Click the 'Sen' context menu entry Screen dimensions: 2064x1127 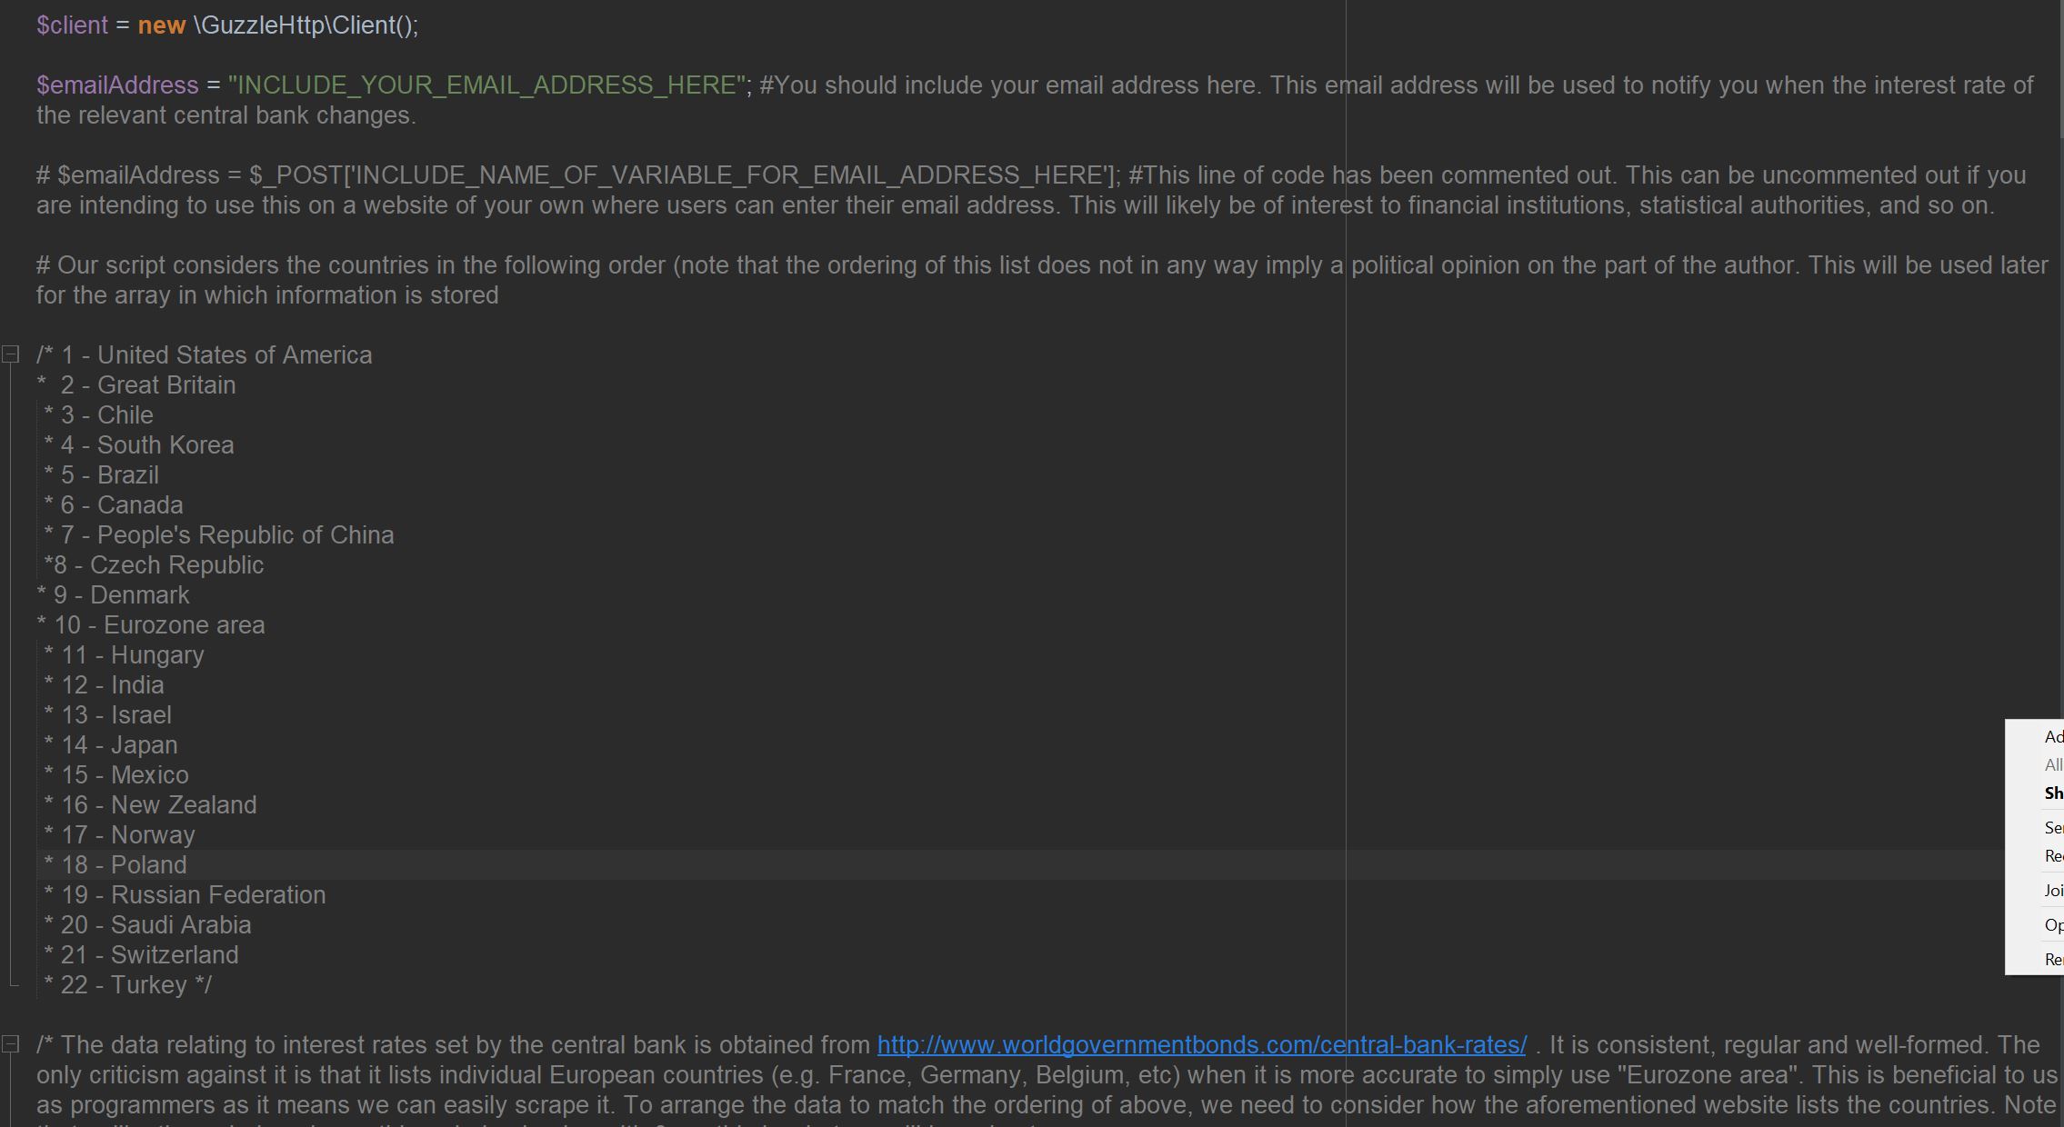pos(2052,828)
